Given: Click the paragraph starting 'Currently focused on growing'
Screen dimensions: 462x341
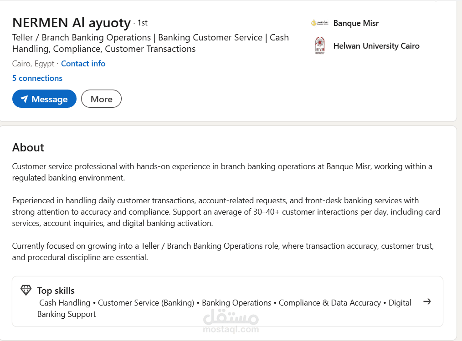Looking at the screenshot, I should pos(223,251).
